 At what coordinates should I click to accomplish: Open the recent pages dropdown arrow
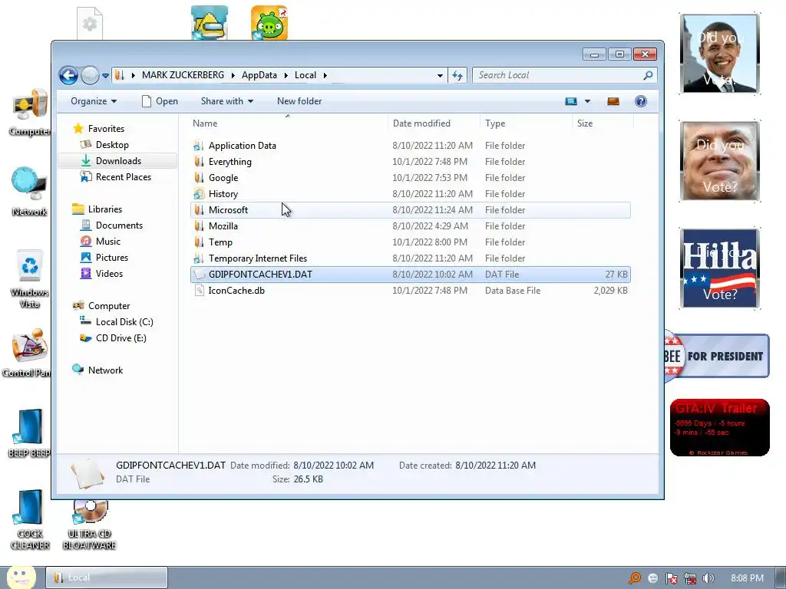105,76
